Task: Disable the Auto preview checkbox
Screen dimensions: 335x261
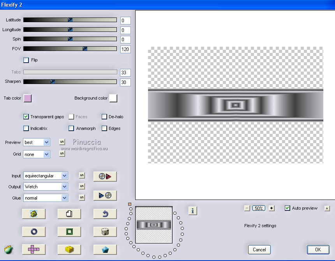Action: pos(287,208)
